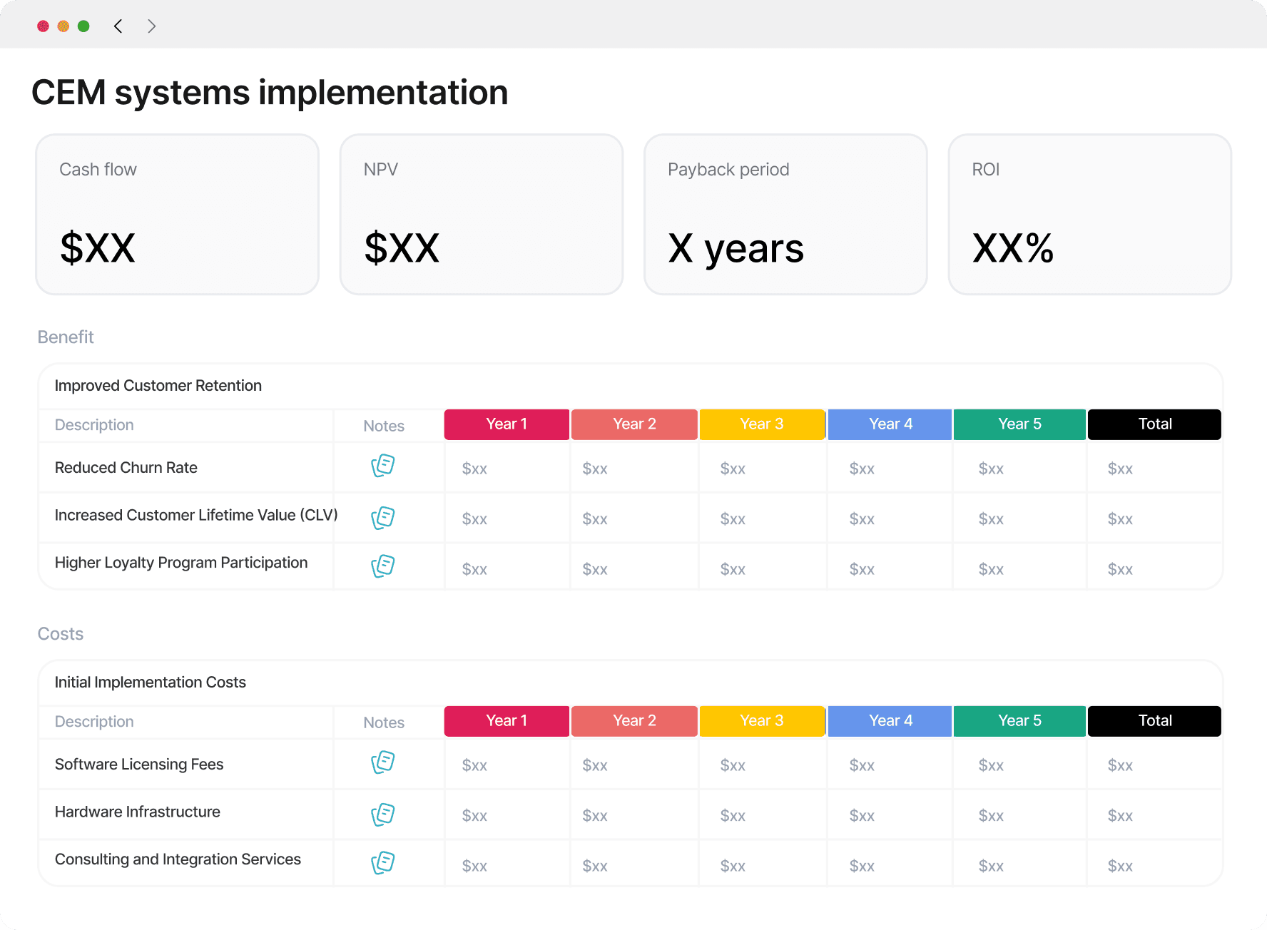The image size is (1267, 930).
Task: Open notes for Reduced Churn Rate
Action: [x=384, y=466]
